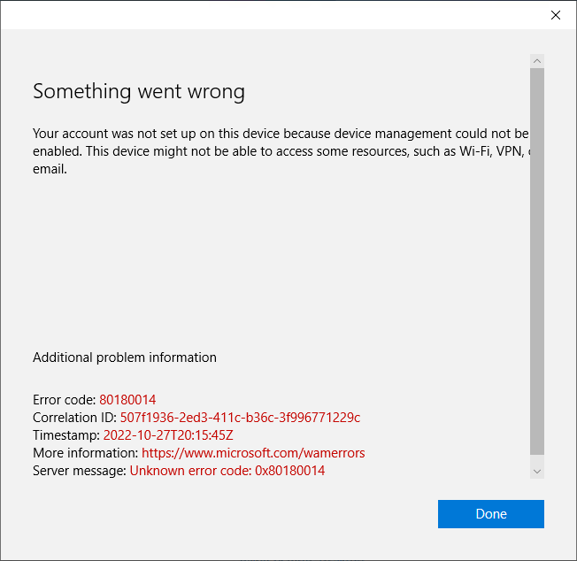Click the word 'email.' in the description
The image size is (577, 561).
tap(50, 168)
